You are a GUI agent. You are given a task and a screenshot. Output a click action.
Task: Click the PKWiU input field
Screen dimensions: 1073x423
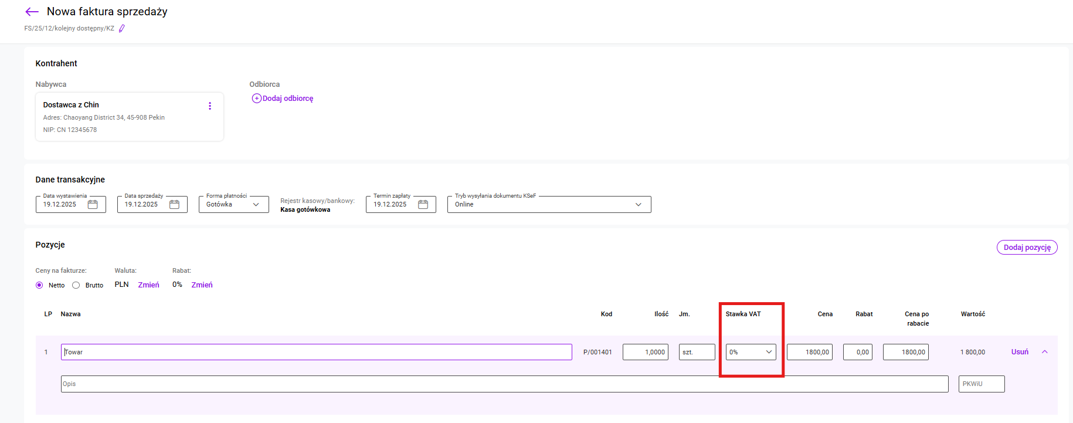981,384
